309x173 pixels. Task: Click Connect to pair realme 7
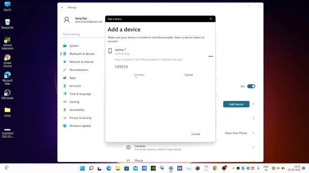[139, 75]
